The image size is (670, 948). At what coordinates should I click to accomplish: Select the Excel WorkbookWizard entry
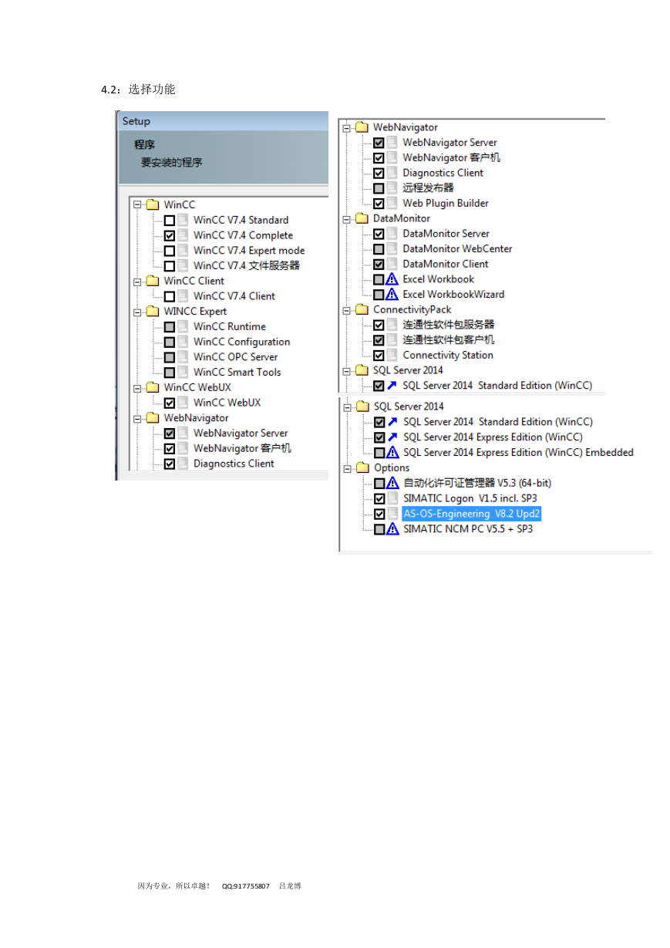[x=453, y=294]
